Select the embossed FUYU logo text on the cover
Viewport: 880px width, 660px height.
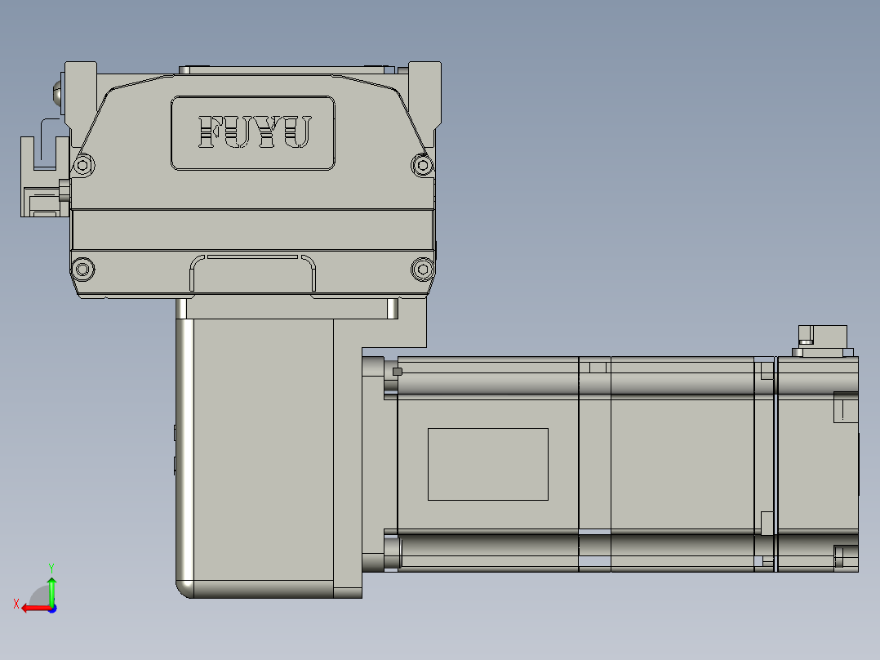254,132
